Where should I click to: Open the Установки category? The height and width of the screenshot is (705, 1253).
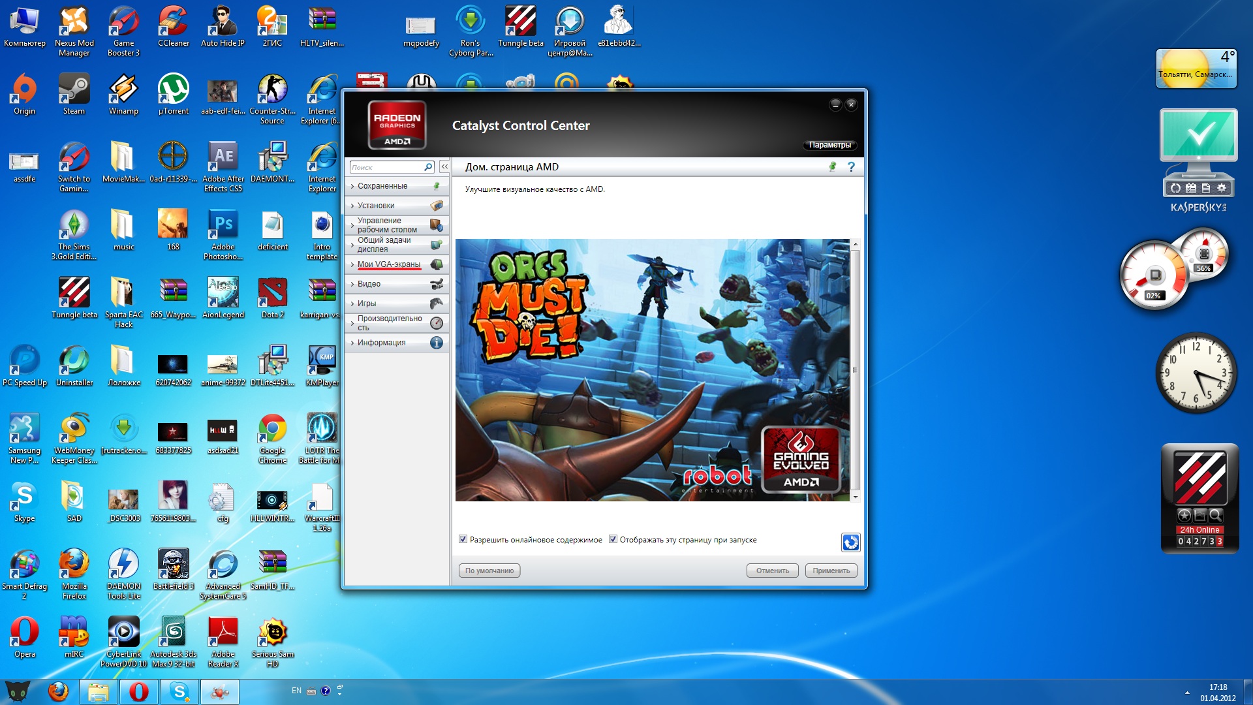376,206
